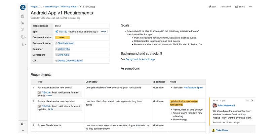Open the Background for Android app link
Viewport: 274px width, 136px height.
(x=140, y=59)
